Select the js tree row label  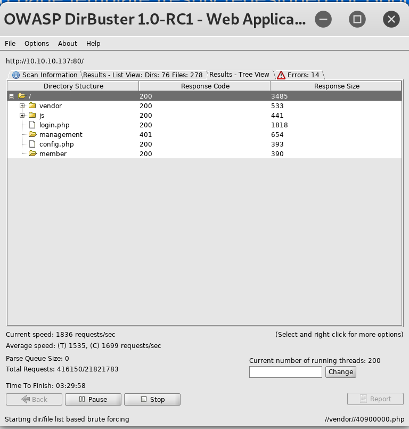tap(42, 116)
